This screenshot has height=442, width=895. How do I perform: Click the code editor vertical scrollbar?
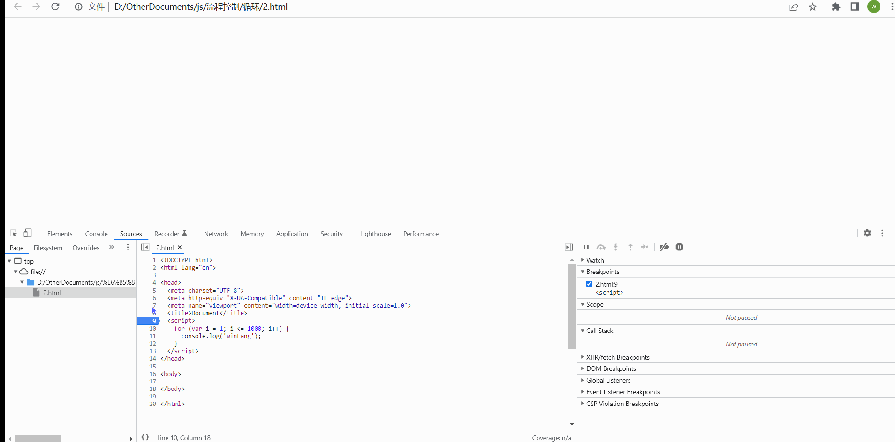(x=572, y=307)
